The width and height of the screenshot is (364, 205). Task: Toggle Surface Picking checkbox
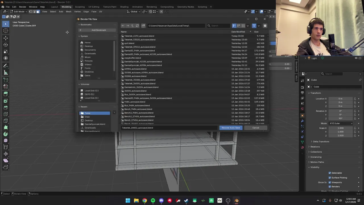pos(330,178)
